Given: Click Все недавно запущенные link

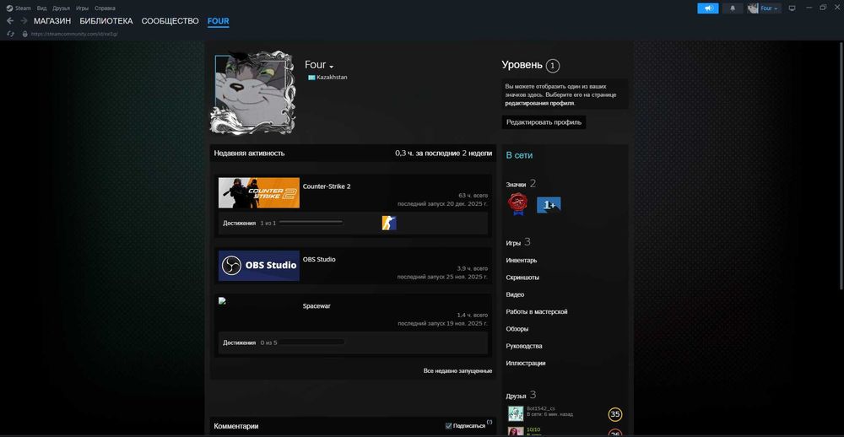Looking at the screenshot, I should [457, 371].
